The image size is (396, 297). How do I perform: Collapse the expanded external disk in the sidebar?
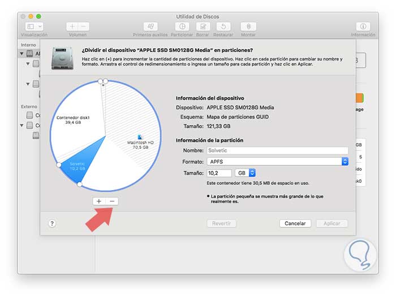21,125
